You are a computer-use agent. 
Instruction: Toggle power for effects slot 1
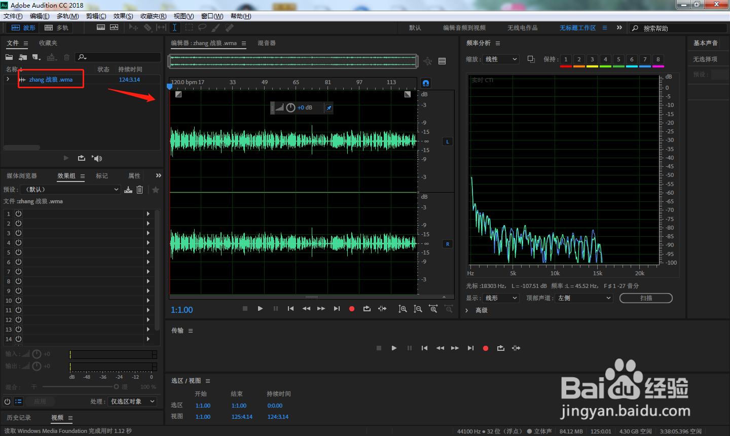click(18, 214)
